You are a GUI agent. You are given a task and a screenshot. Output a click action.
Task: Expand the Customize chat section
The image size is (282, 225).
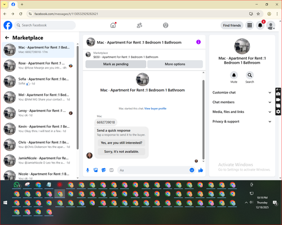pos(242,92)
